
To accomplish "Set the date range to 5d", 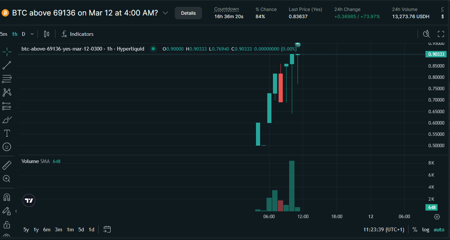I will tap(81, 230).
